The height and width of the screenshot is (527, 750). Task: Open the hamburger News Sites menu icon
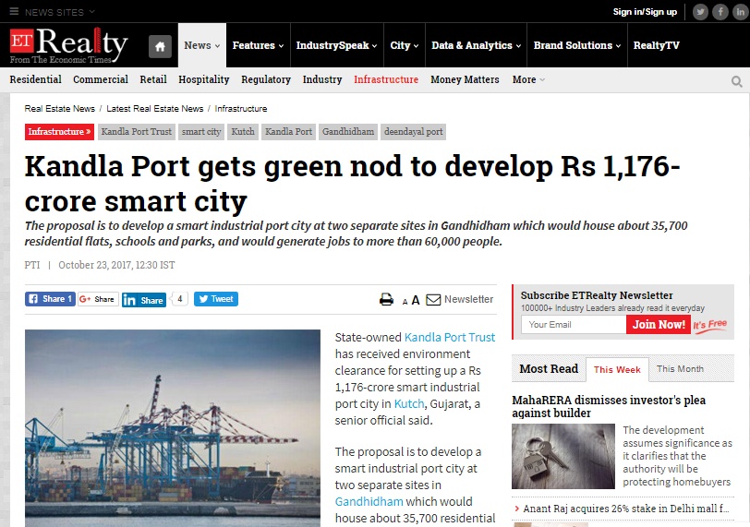click(x=14, y=11)
